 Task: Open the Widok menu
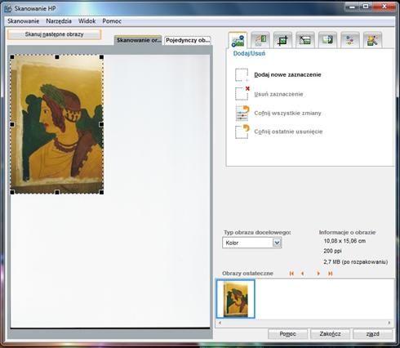tap(87, 21)
